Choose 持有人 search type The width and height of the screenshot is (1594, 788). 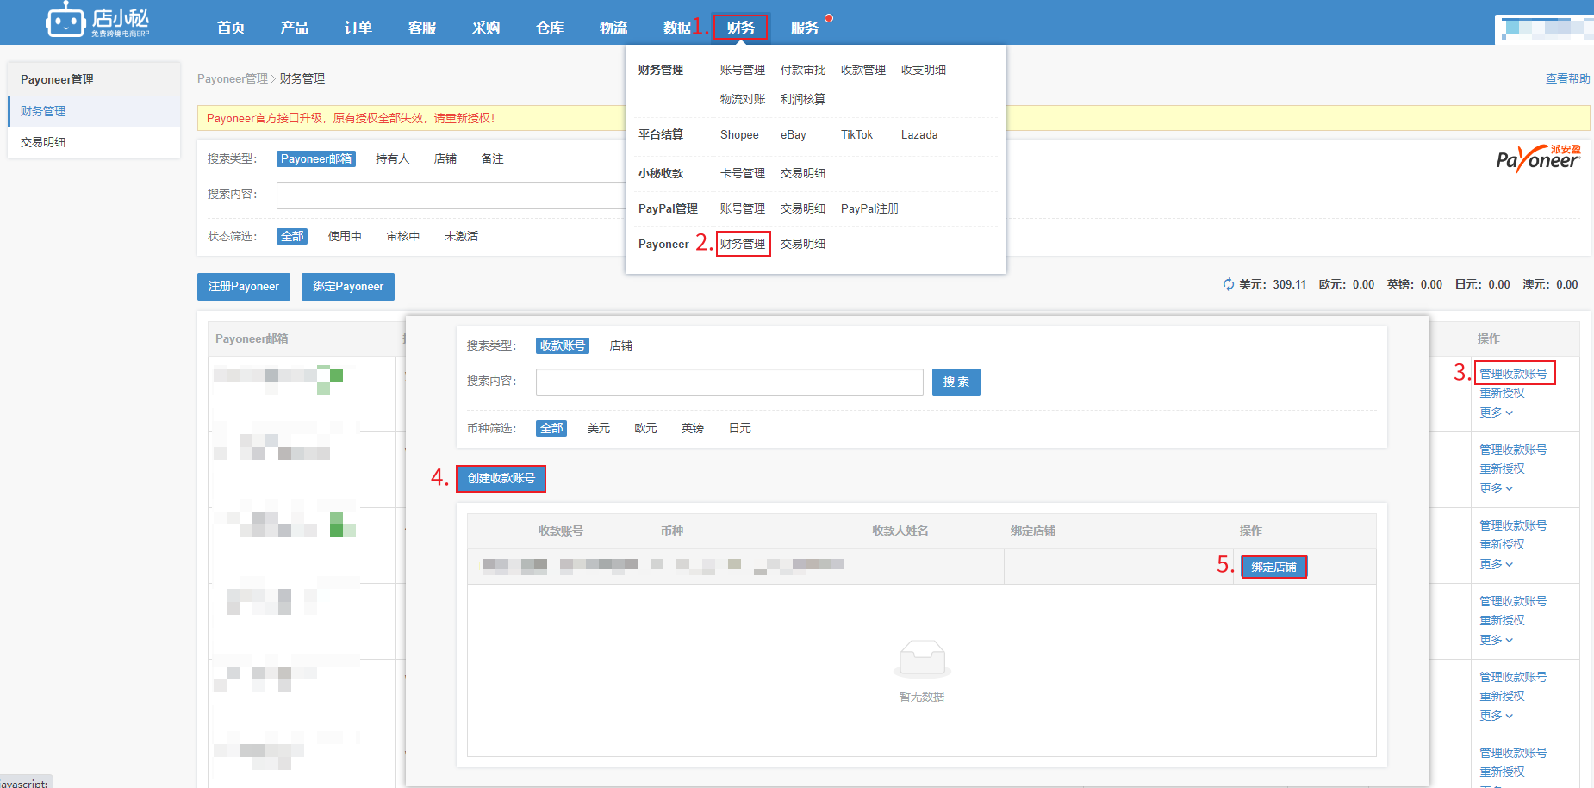(x=393, y=158)
